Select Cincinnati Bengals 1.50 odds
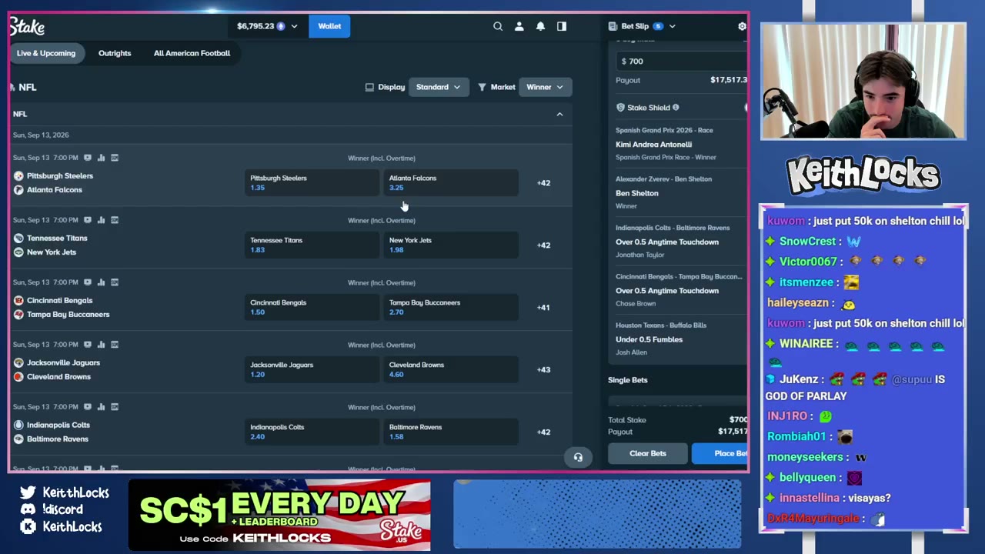Image resolution: width=985 pixels, height=554 pixels. (312, 307)
